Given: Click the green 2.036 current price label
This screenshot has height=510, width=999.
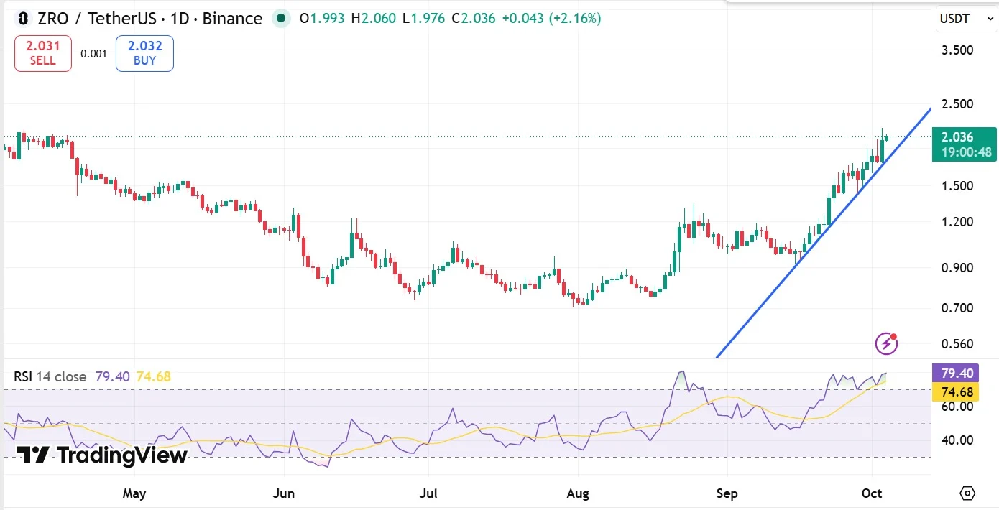Looking at the screenshot, I should click(x=964, y=144).
